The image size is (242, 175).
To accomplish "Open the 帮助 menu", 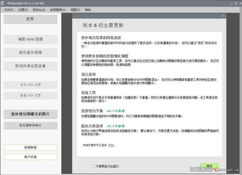I will coord(88,10).
